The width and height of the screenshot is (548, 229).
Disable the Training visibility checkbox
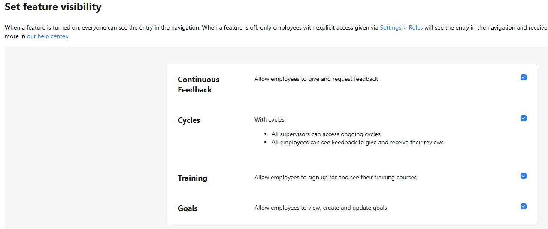point(523,176)
